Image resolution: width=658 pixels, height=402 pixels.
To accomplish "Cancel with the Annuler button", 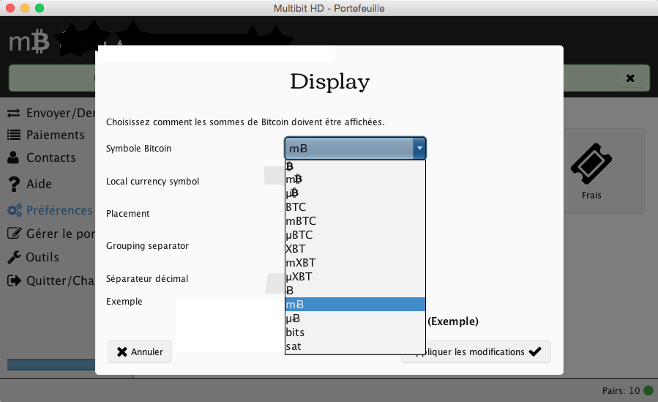I will point(140,351).
